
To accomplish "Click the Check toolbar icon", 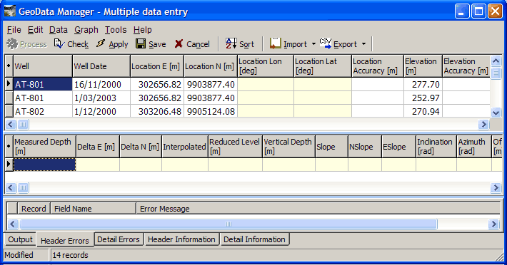I will point(59,43).
